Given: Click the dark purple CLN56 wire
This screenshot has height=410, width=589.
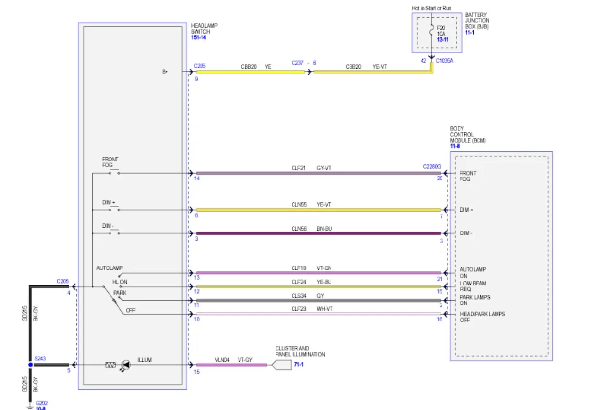Looking at the screenshot, I should click(318, 233).
